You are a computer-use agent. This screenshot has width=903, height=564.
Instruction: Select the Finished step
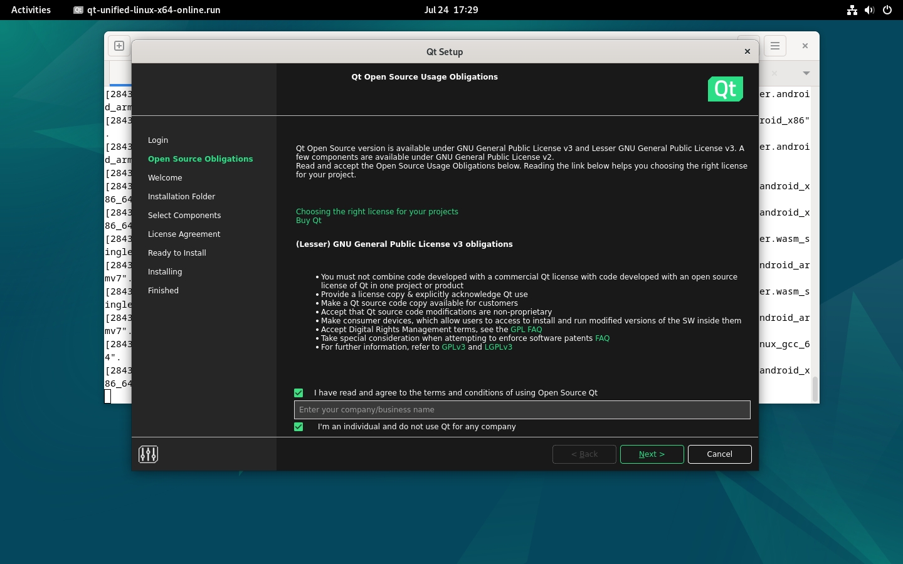[163, 291]
